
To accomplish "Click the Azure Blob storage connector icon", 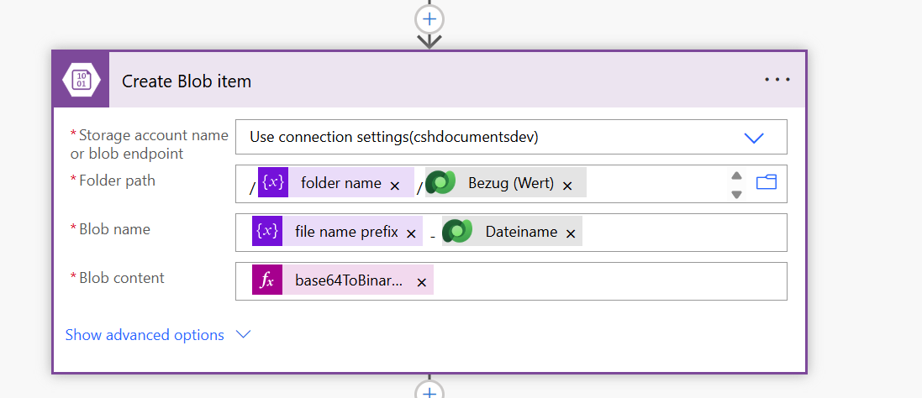I will (81, 81).
